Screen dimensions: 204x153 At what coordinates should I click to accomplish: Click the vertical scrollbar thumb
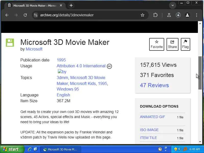(200, 73)
